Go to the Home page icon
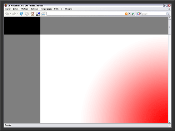The image size is (175, 131). coord(32,14)
